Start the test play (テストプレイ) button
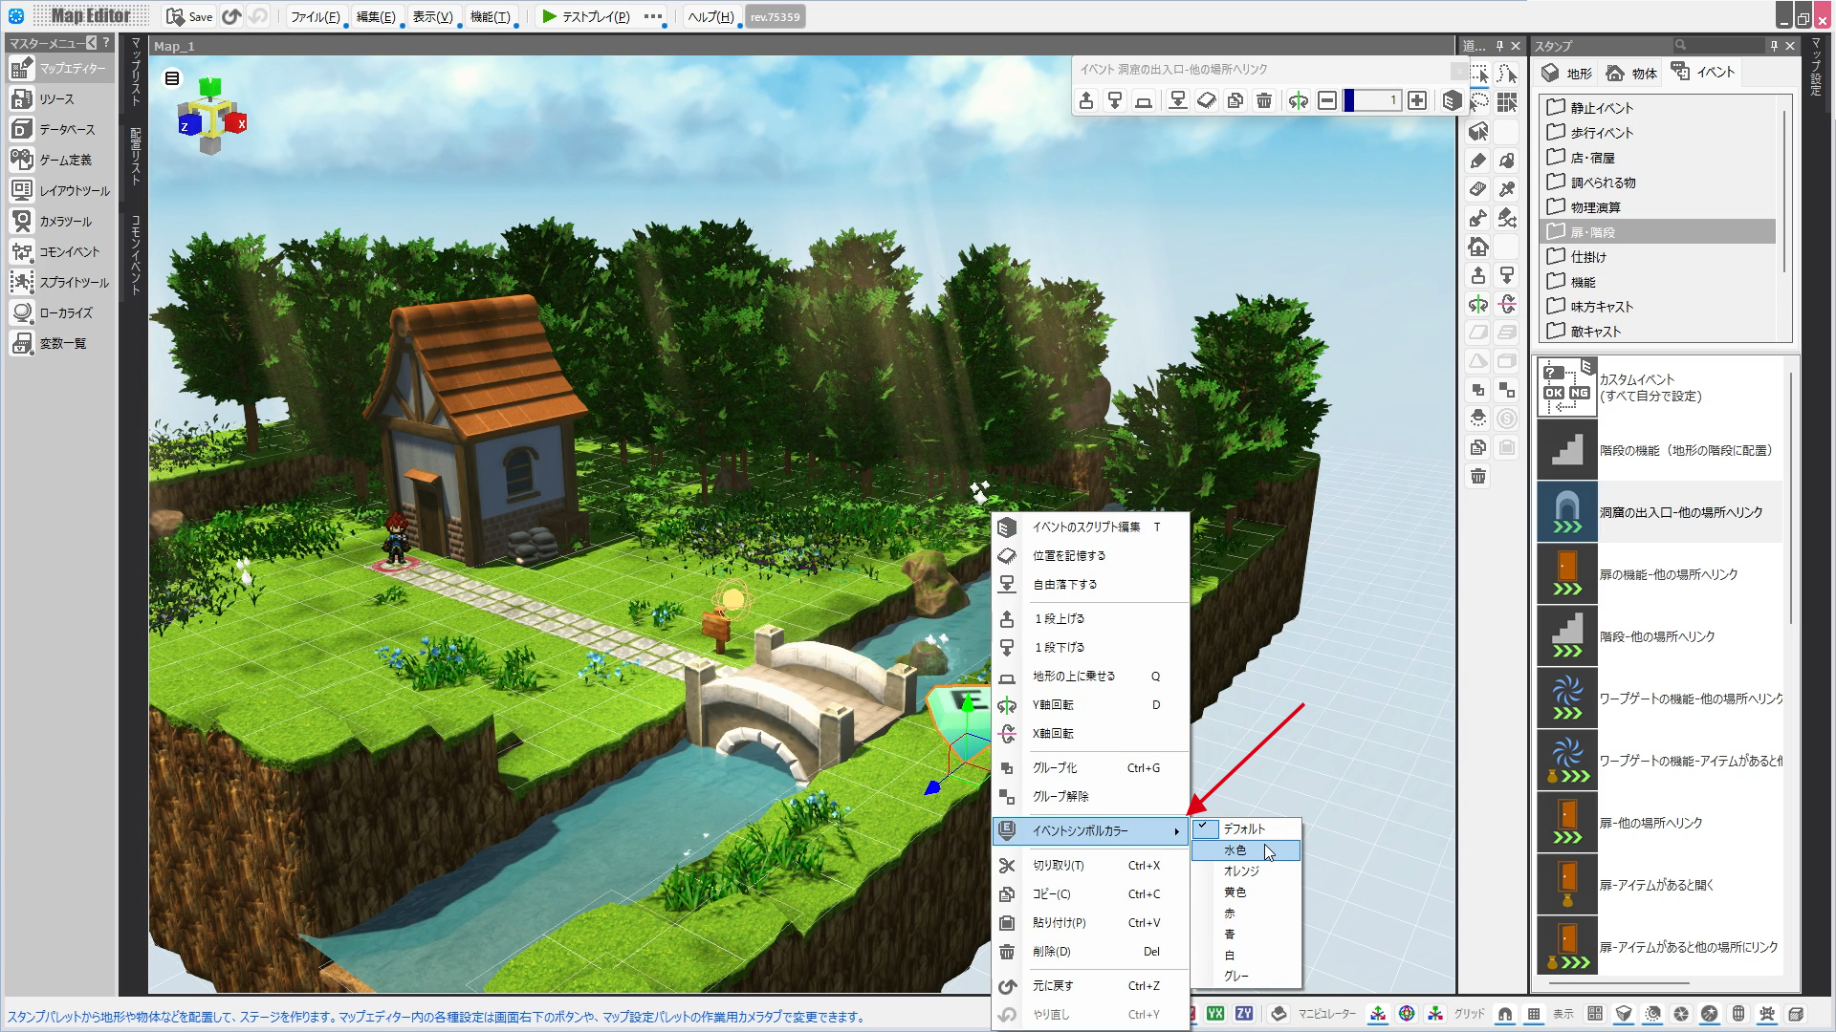 coord(585,16)
